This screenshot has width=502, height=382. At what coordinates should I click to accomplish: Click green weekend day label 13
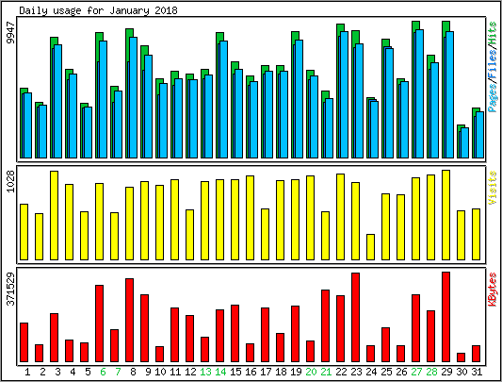[205, 372]
